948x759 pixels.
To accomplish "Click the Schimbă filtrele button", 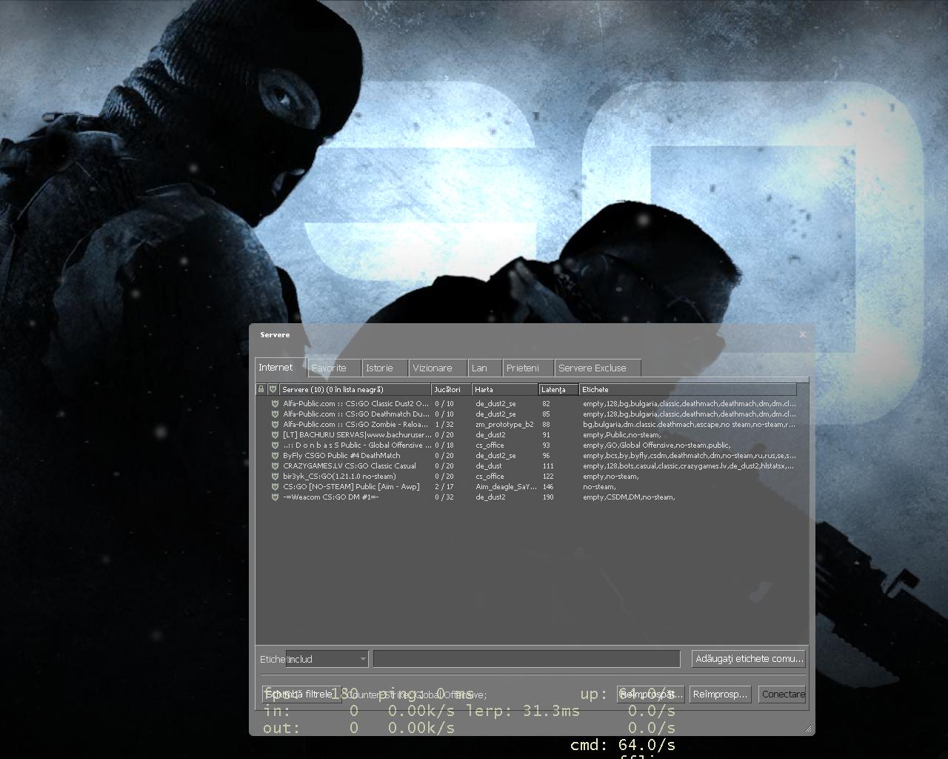I will 300,695.
